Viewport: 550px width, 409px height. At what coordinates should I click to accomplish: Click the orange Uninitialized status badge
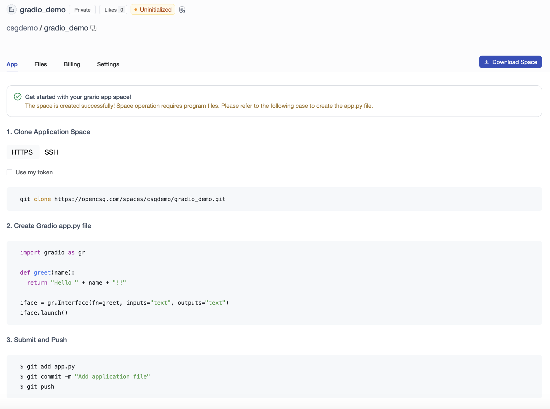click(153, 10)
